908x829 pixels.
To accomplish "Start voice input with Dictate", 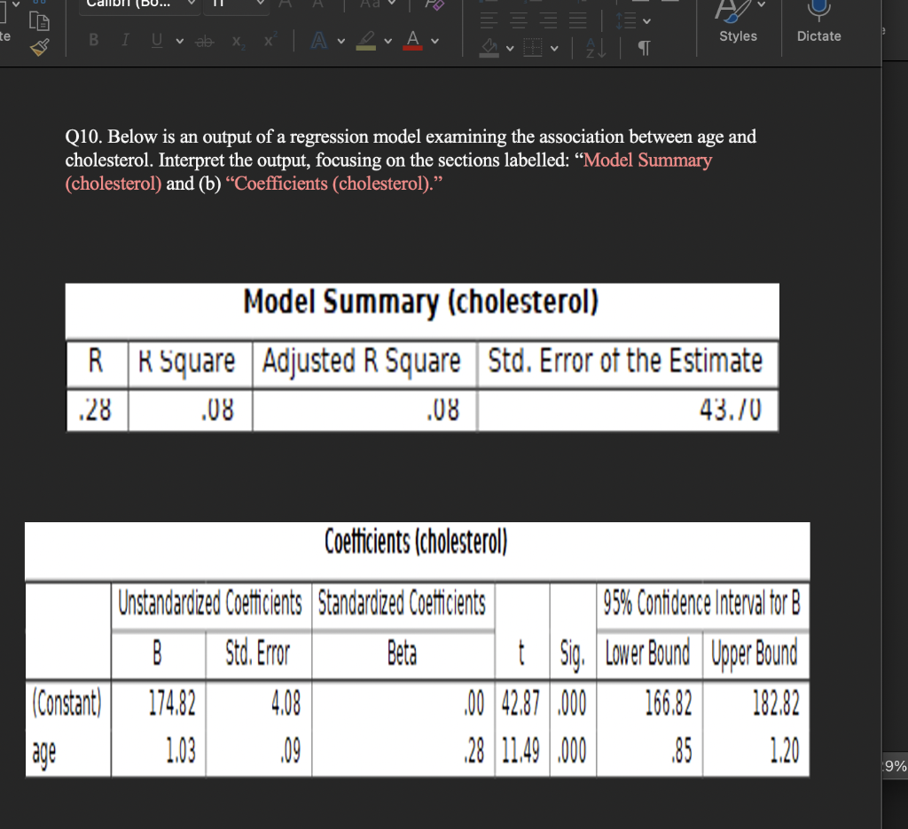I will coord(818,22).
